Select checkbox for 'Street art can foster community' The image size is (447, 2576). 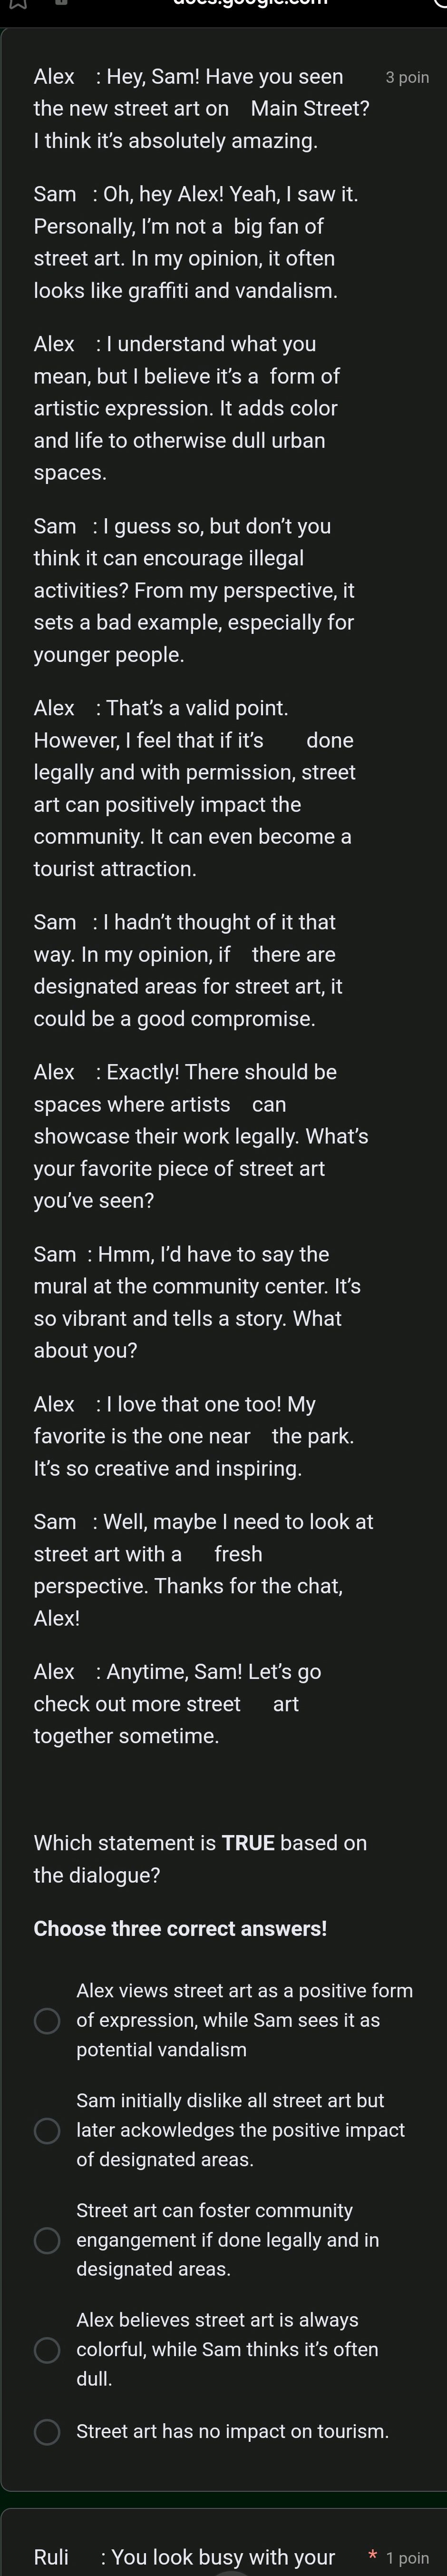pos(47,2239)
